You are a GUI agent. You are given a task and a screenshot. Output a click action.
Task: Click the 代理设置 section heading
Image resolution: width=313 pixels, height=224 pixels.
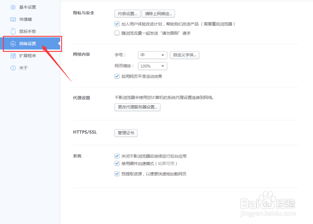81,98
